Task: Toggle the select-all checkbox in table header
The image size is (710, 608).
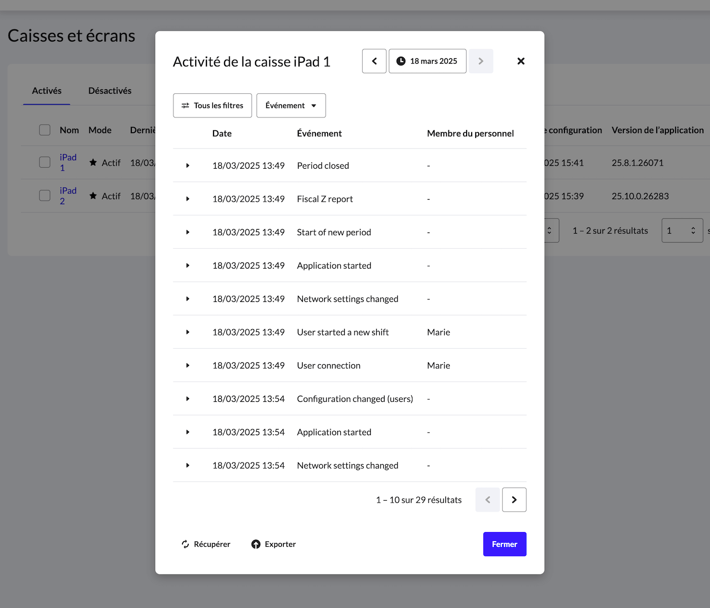Action: [x=45, y=130]
